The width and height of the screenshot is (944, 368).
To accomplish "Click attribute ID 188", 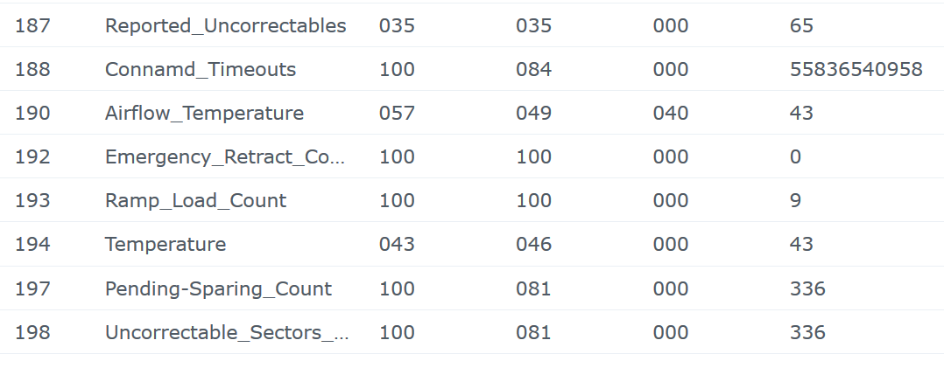I will click(x=32, y=69).
